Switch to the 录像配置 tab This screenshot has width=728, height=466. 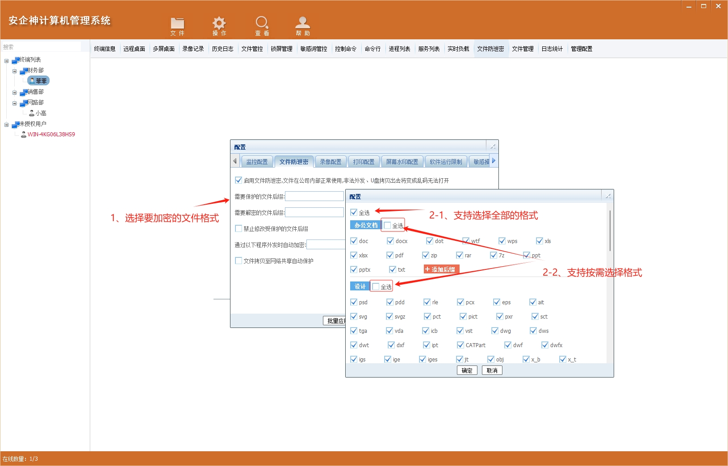click(331, 162)
